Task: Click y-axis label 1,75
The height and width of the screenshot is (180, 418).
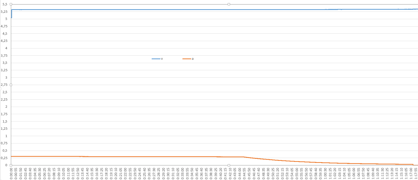Action: (x=4, y=114)
